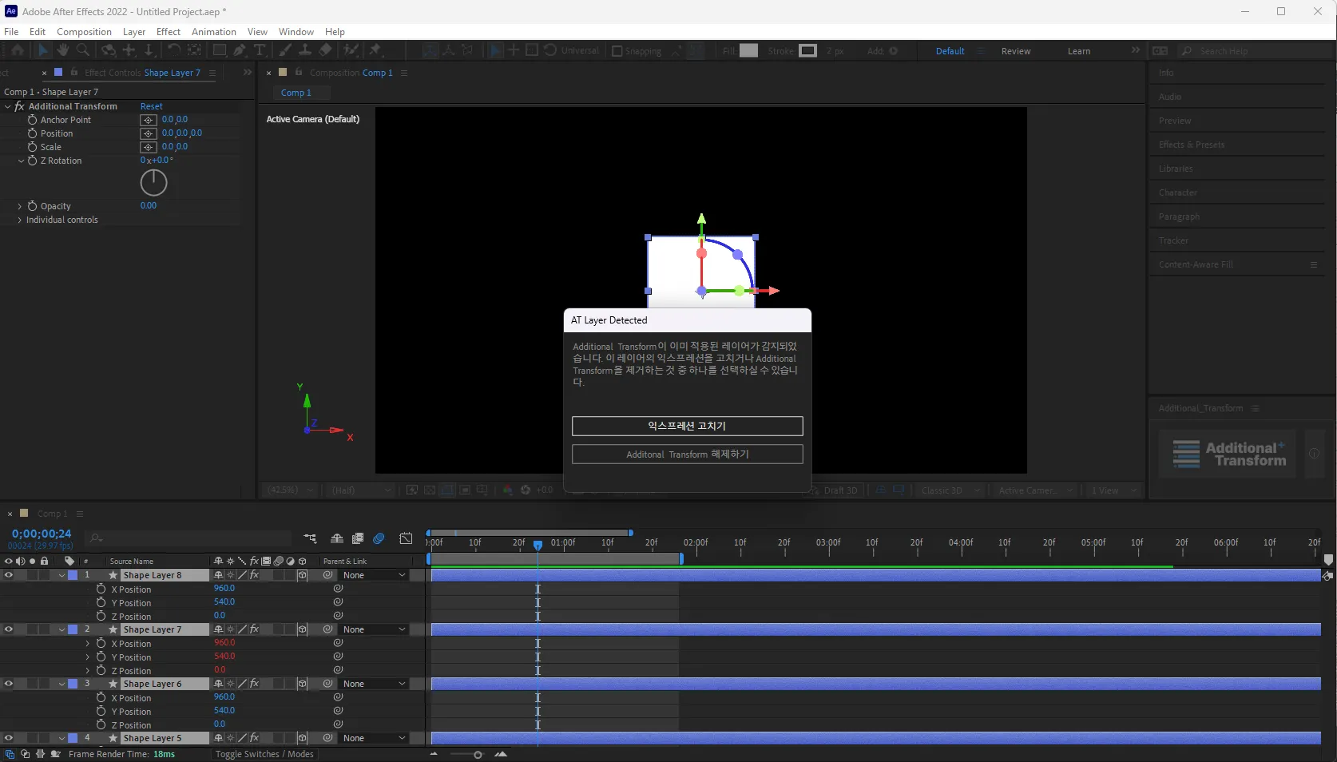Screen dimensions: 1337x762
Task: Click the Fill color swatch
Action: pyautogui.click(x=748, y=51)
